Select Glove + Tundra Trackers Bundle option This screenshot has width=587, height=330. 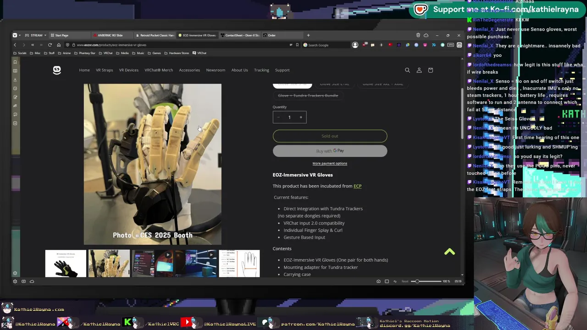click(308, 95)
